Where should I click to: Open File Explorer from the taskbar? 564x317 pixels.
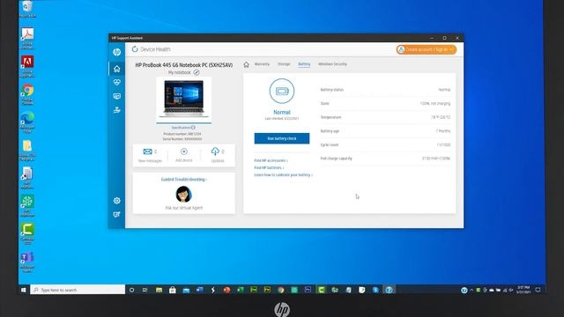pos(159,290)
